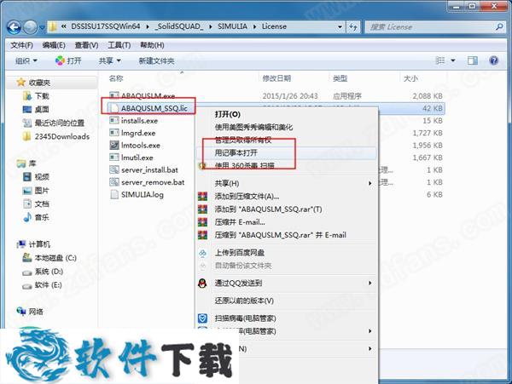Open the view options dropdown arrow

point(453,60)
